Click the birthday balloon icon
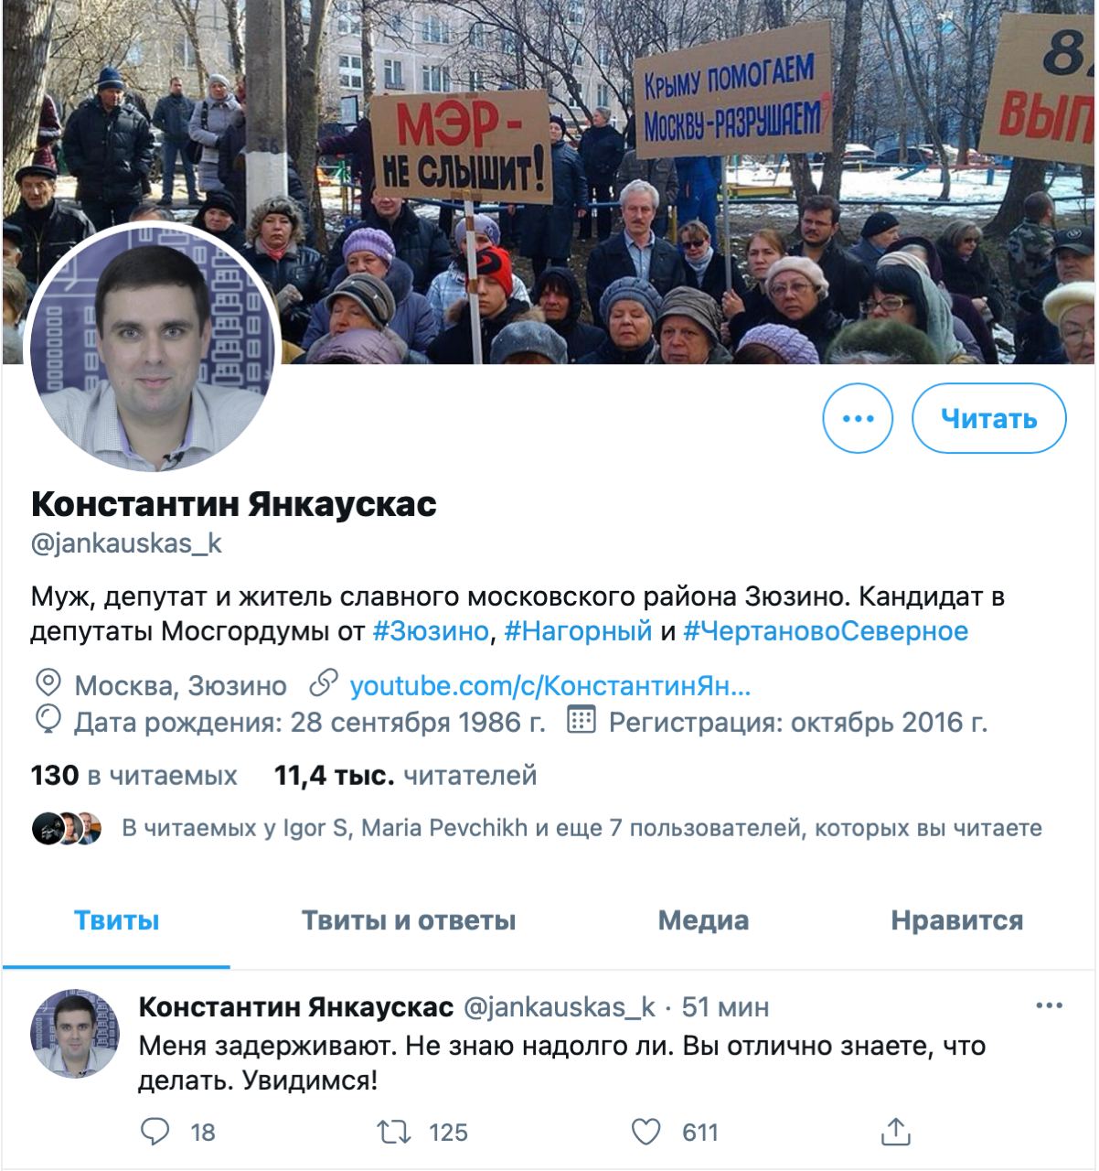This screenshot has height=1171, width=1099. coord(47,721)
